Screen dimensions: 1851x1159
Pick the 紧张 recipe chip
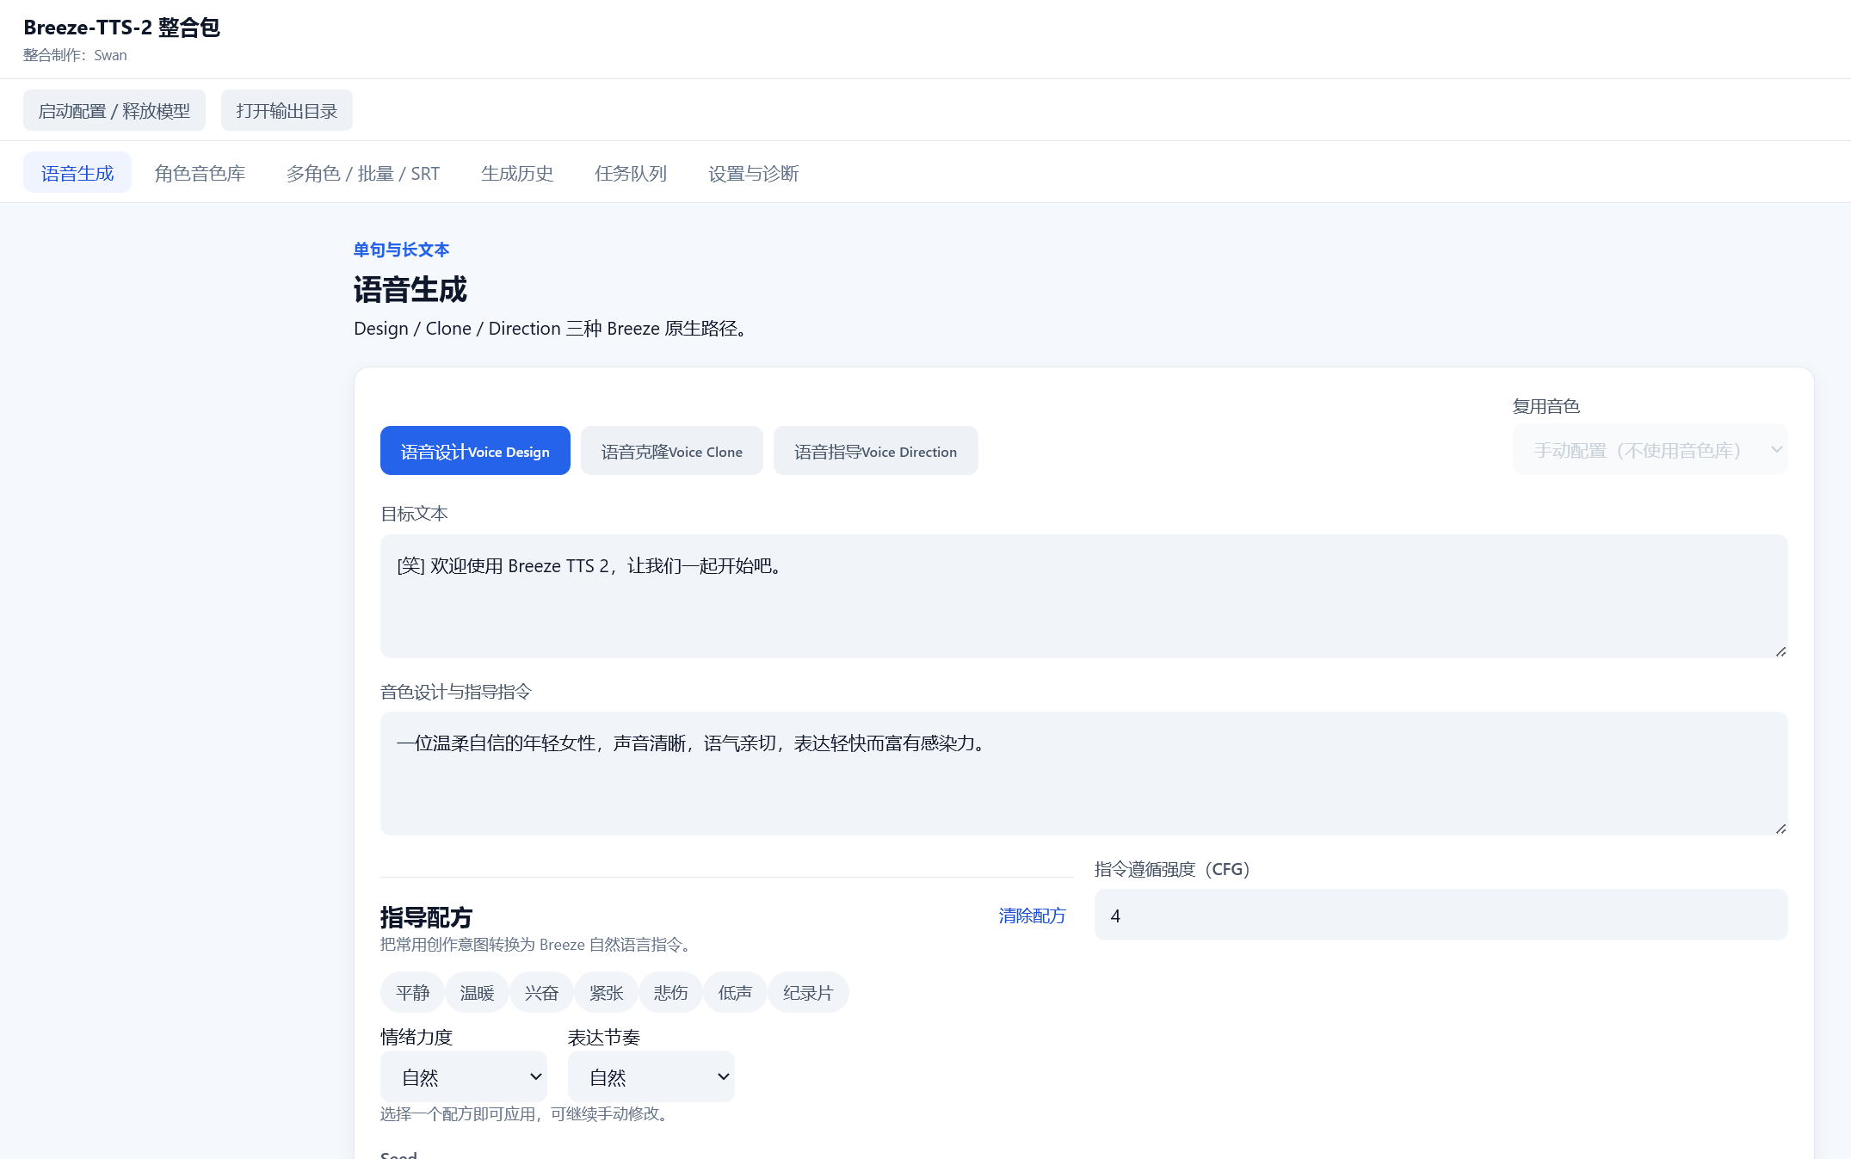coord(606,993)
